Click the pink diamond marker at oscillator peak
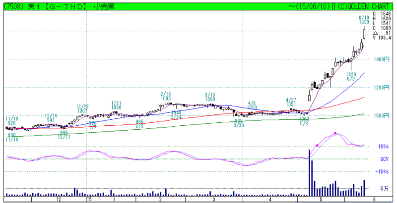 tap(335, 133)
